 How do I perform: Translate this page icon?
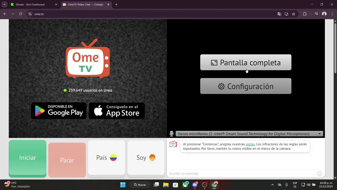point(279,14)
